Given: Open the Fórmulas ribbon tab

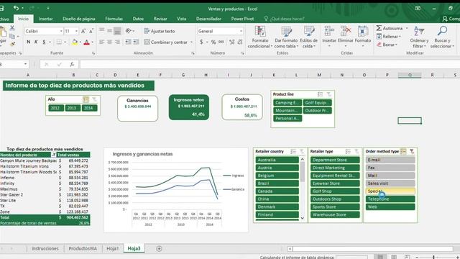Looking at the screenshot, I should (114, 19).
